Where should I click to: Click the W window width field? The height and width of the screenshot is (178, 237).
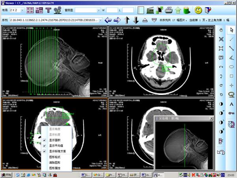(112, 10)
